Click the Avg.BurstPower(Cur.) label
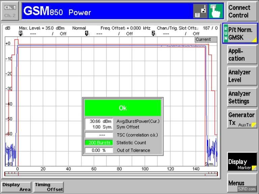 coord(138,121)
